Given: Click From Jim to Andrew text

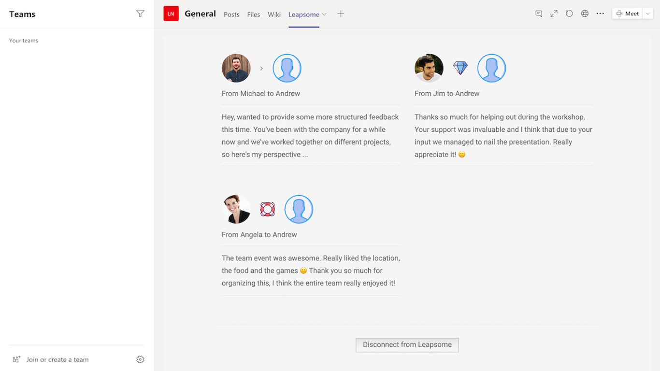Looking at the screenshot, I should tap(447, 94).
